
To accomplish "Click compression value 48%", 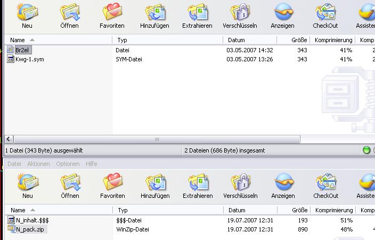I will coord(346,229).
